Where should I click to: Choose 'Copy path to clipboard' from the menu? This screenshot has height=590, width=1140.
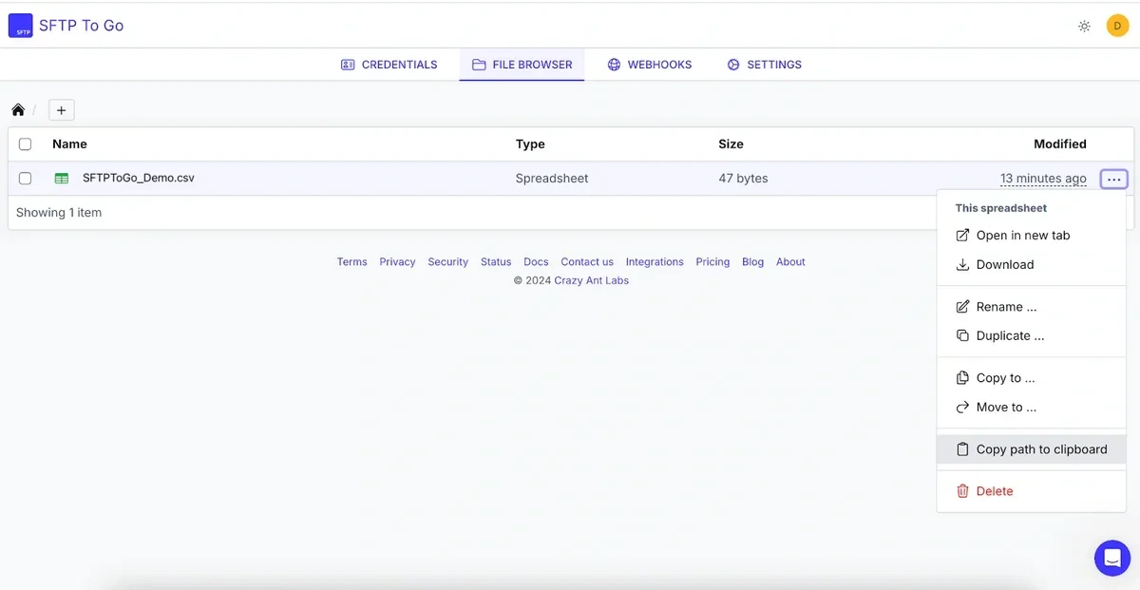(x=1041, y=448)
